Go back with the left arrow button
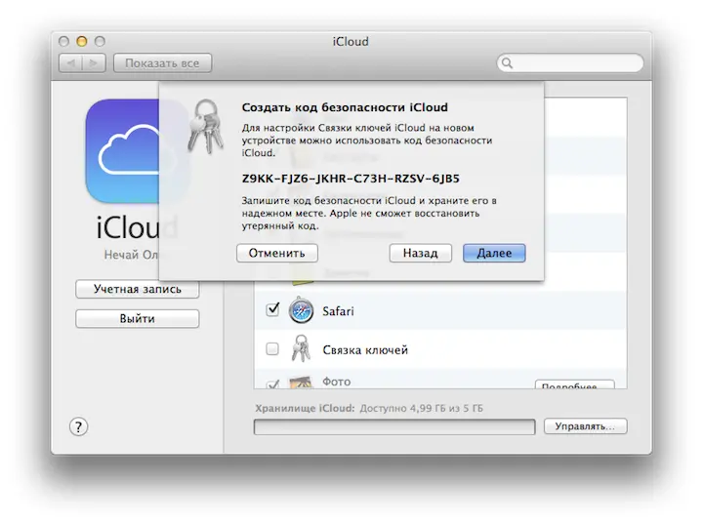The height and width of the screenshot is (525, 703). [71, 63]
